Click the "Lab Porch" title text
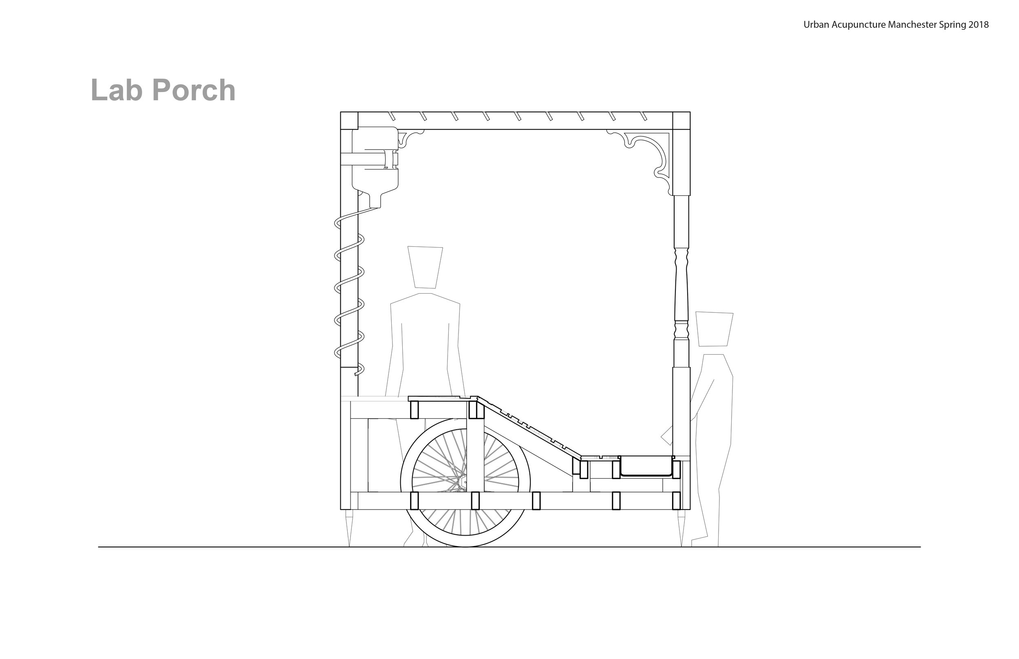The width and height of the screenshot is (1019, 659). point(163,90)
